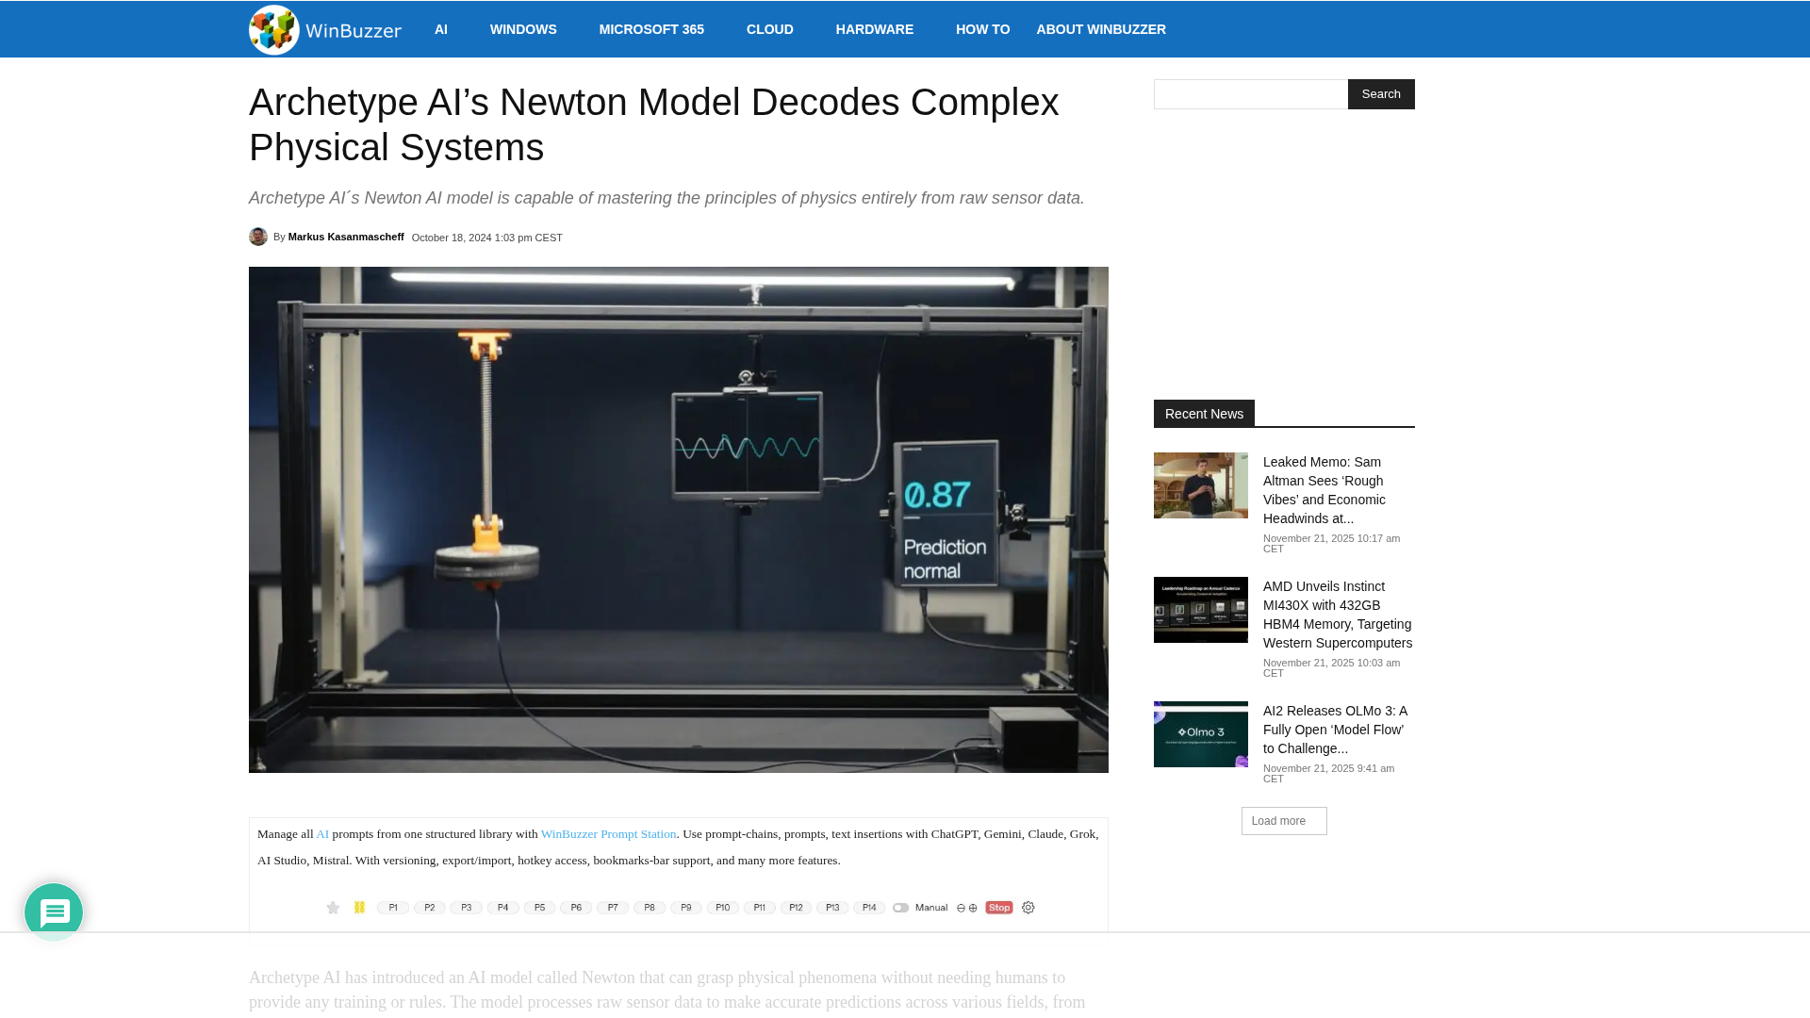1810x1018 pixels.
Task: Focus the sidebar search input field
Action: click(x=1250, y=94)
